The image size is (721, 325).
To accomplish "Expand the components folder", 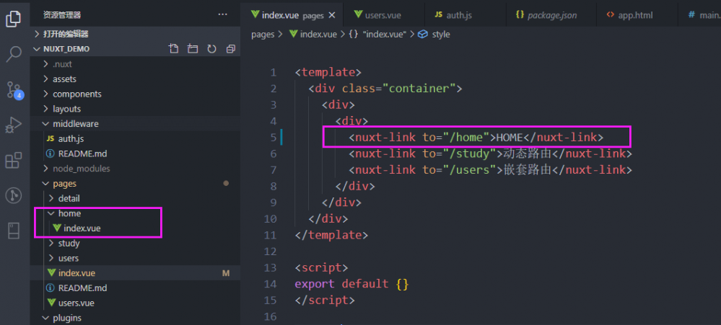I will tap(135, 94).
